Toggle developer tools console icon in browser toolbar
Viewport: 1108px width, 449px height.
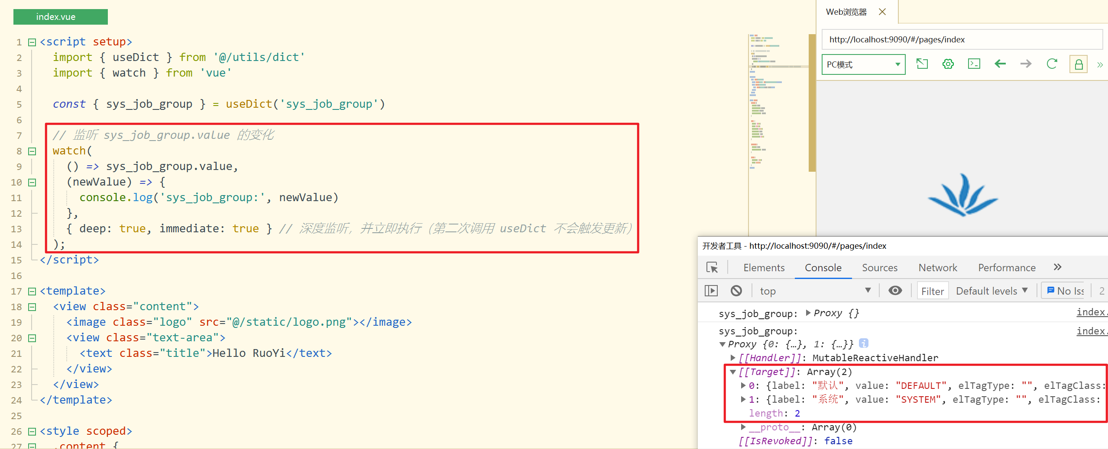[974, 64]
